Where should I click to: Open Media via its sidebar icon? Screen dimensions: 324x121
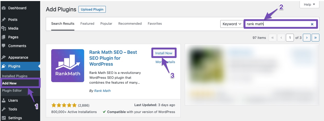point(4,28)
